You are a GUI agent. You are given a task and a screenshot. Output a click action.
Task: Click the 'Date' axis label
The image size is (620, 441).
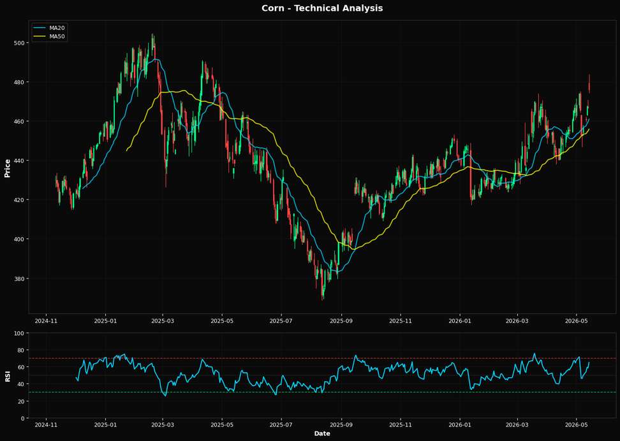[322, 433]
